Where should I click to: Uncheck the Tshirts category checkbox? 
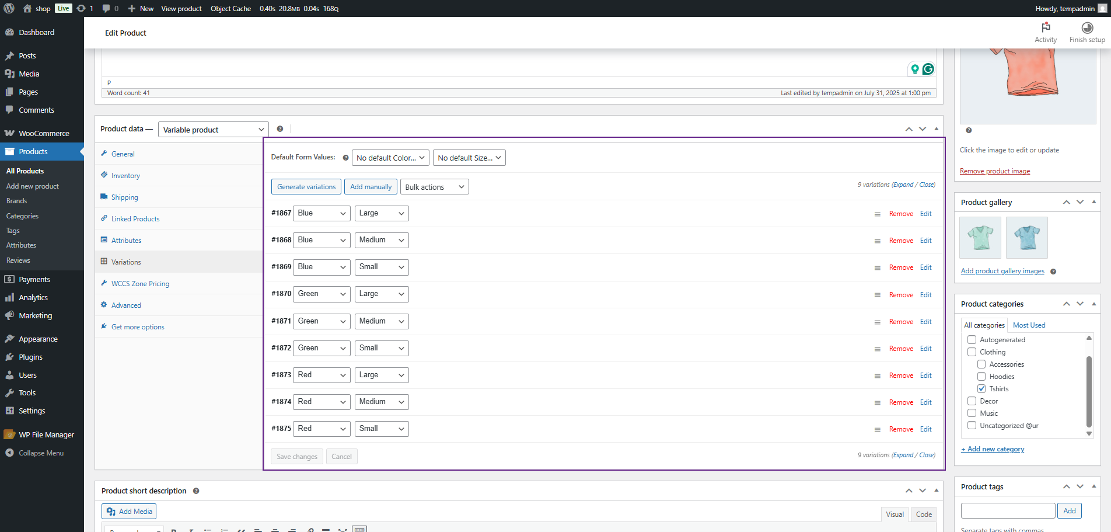coord(981,389)
